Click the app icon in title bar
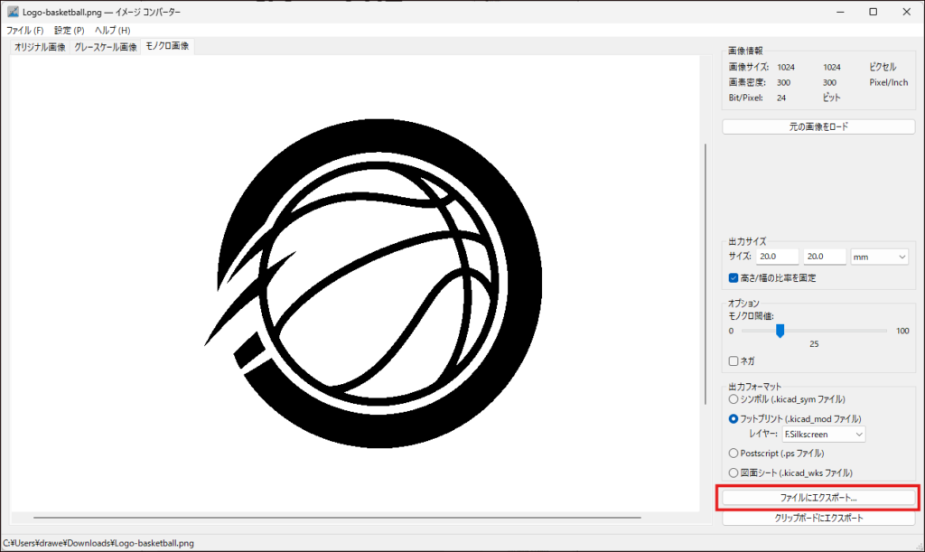Image resolution: width=925 pixels, height=552 pixels. (x=13, y=12)
